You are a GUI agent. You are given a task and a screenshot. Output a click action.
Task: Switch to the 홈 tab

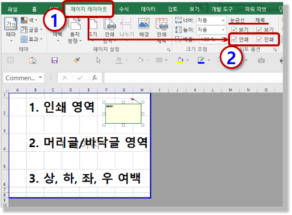[x=34, y=9]
